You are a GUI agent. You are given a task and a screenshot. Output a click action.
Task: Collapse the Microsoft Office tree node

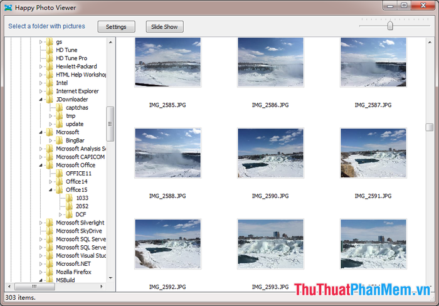point(41,165)
